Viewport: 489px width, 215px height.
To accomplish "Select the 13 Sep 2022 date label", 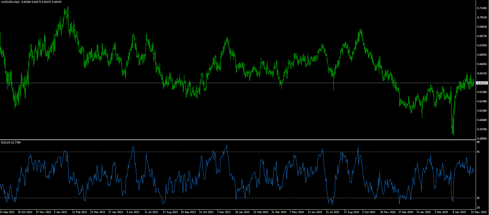I will (x=7, y=212).
